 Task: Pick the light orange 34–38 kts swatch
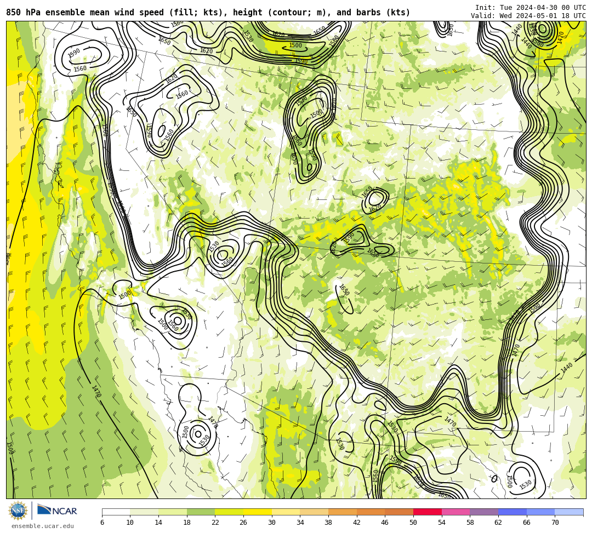314,512
